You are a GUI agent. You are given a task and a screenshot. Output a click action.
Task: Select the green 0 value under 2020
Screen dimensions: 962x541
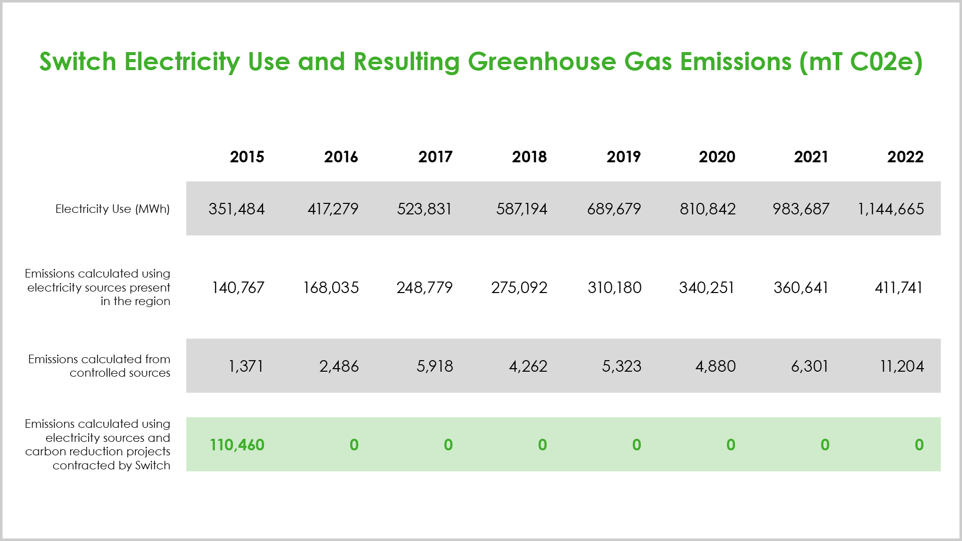pos(731,445)
